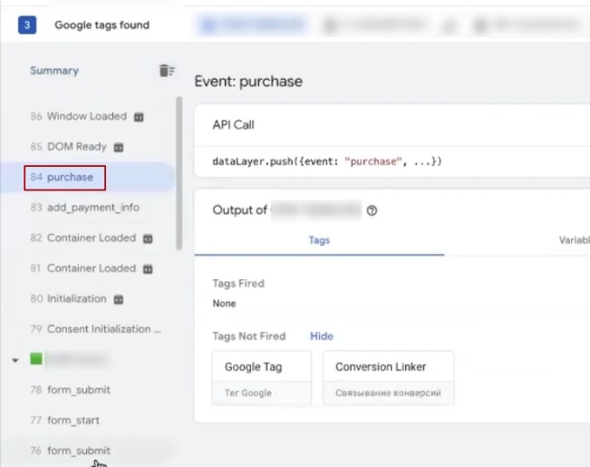Click the icon next to event 81 Container Loaded
Screen dimensions: 590x467
148,268
